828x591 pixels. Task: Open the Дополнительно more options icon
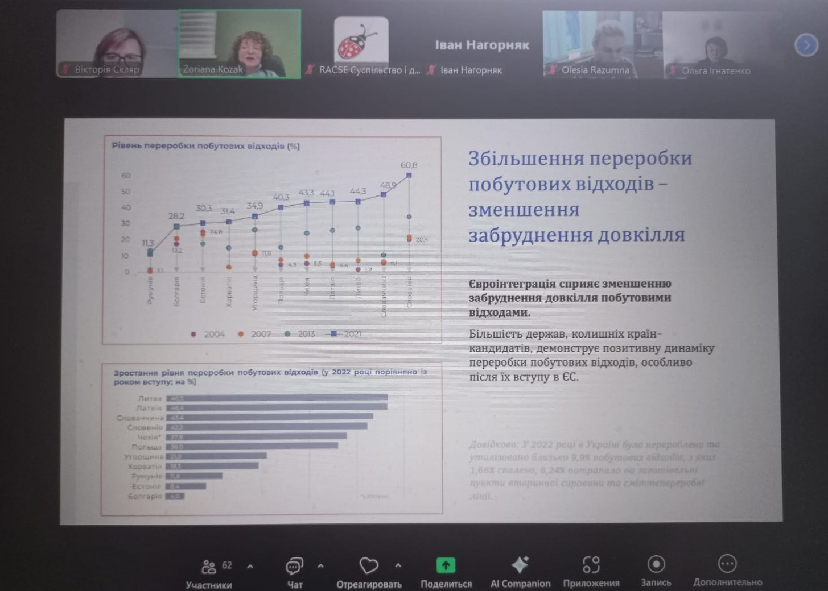727,564
